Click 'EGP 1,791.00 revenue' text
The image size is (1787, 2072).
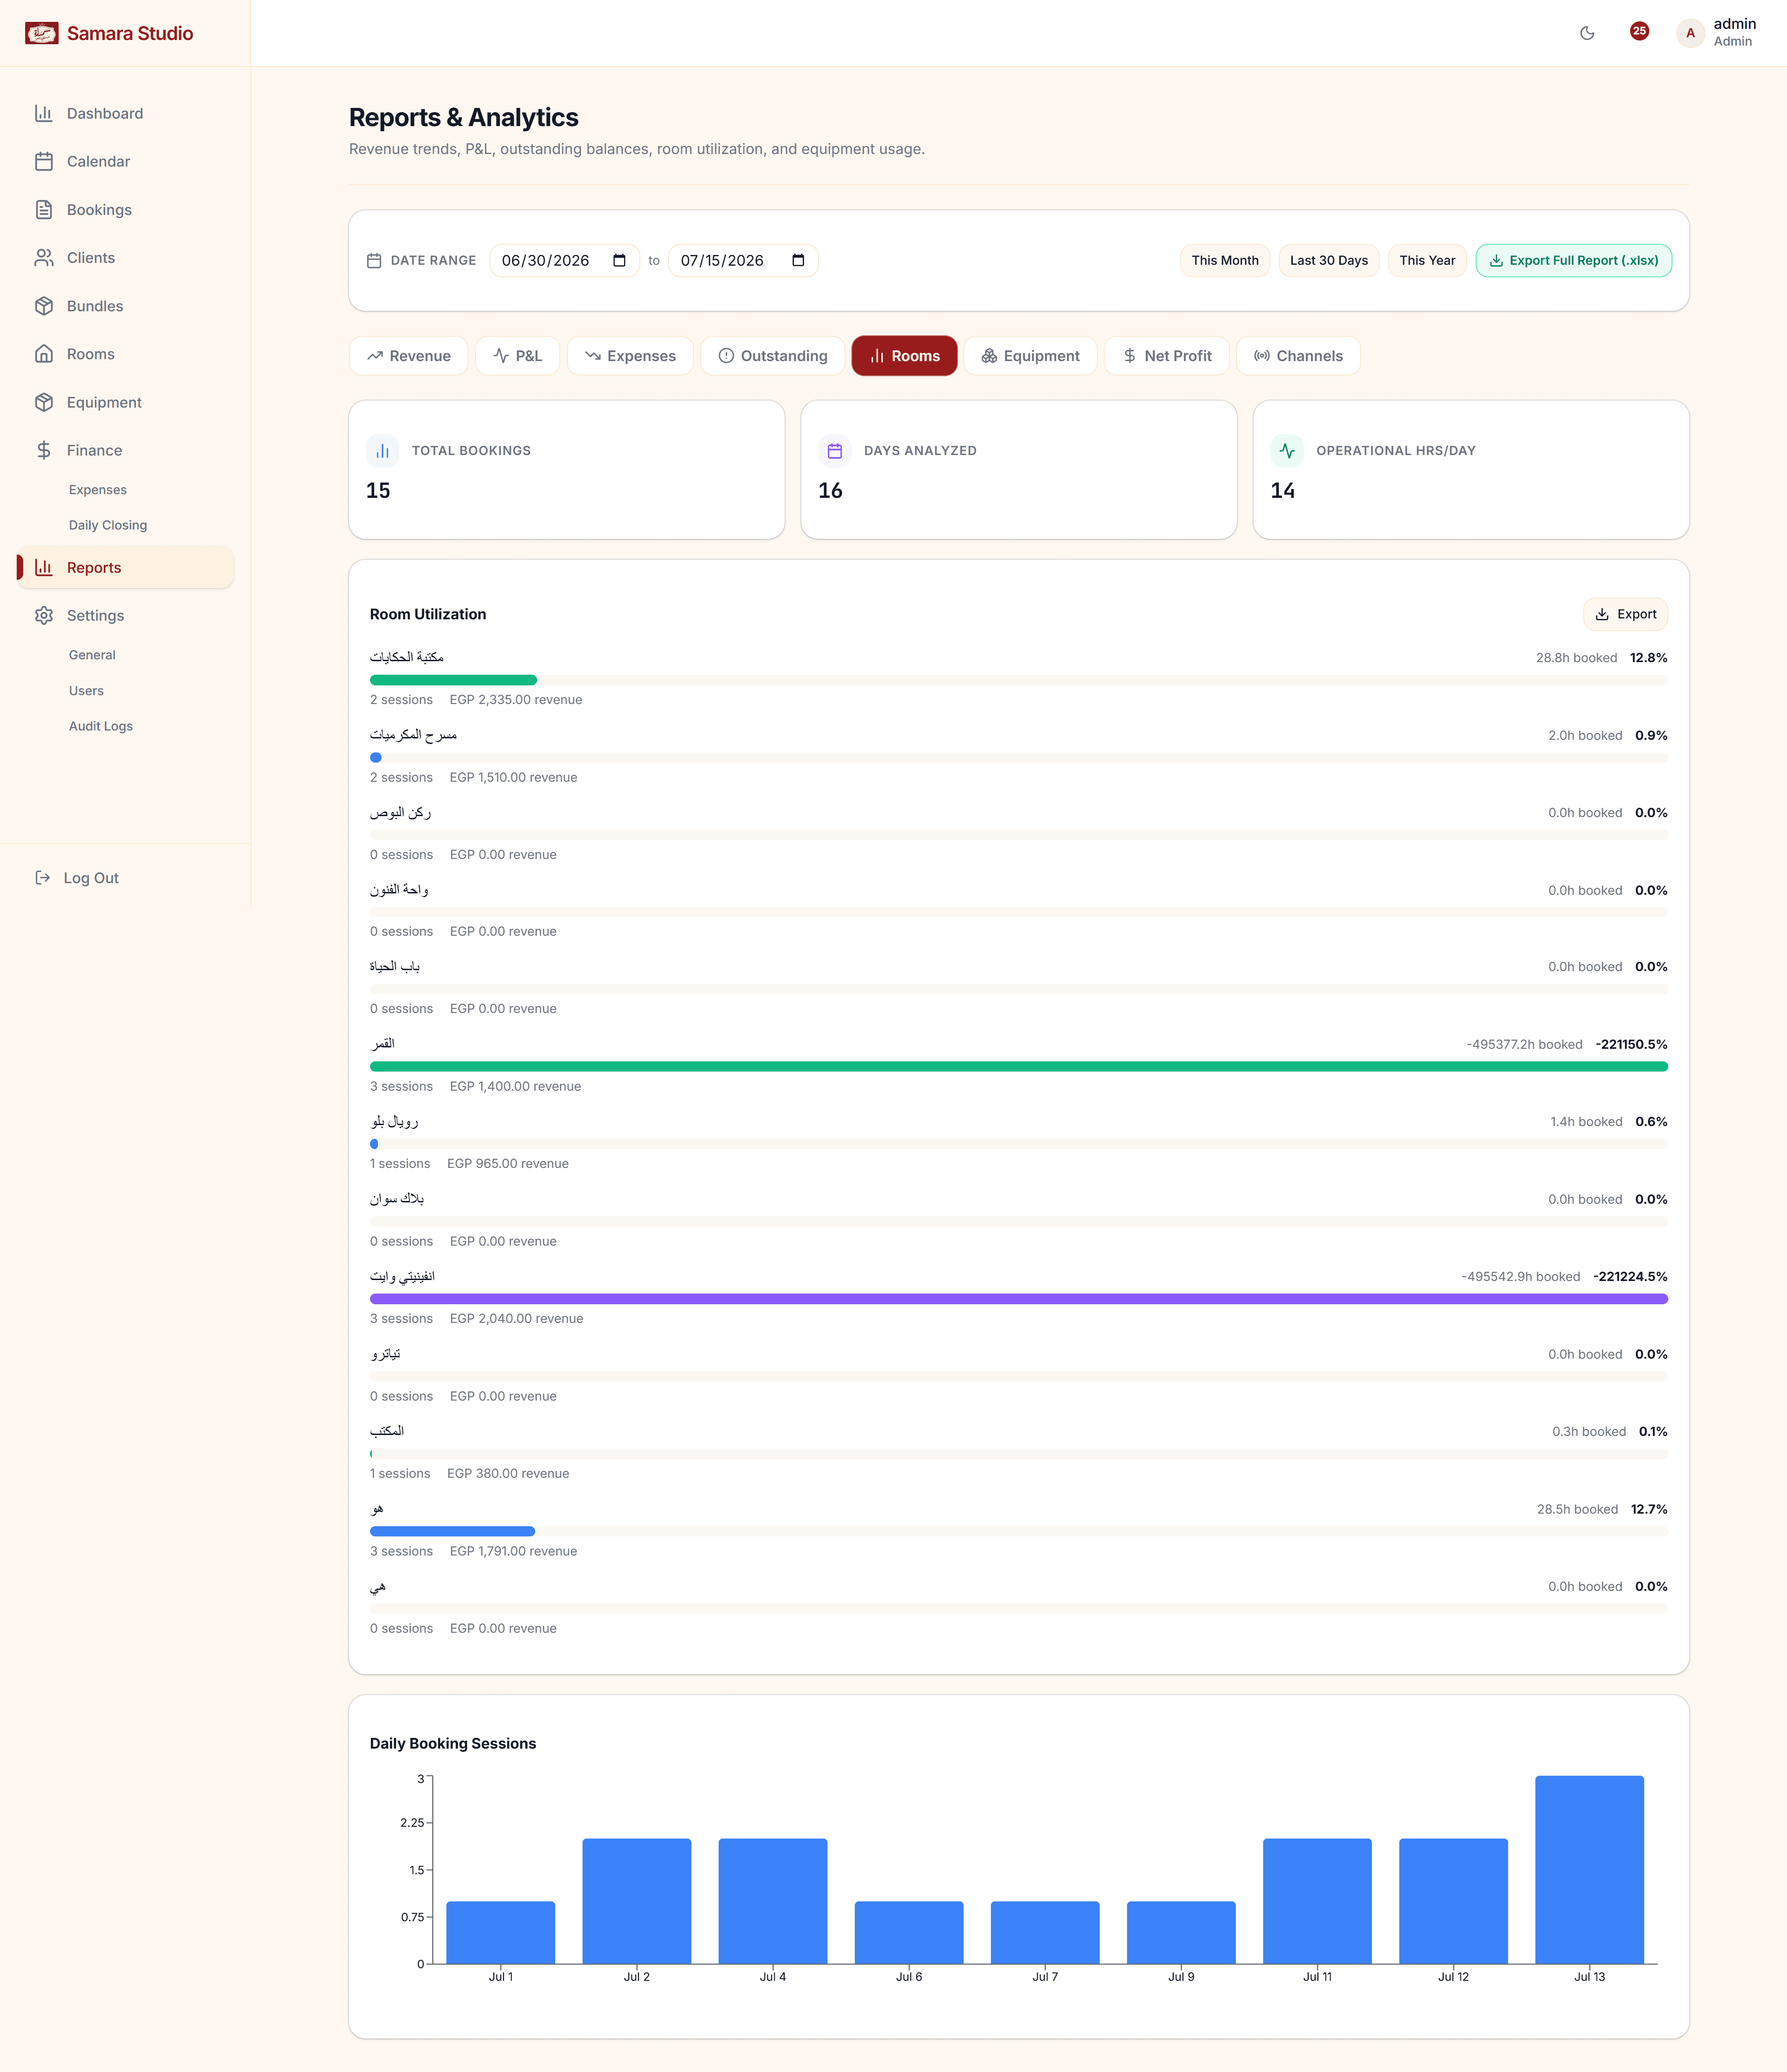point(513,1551)
